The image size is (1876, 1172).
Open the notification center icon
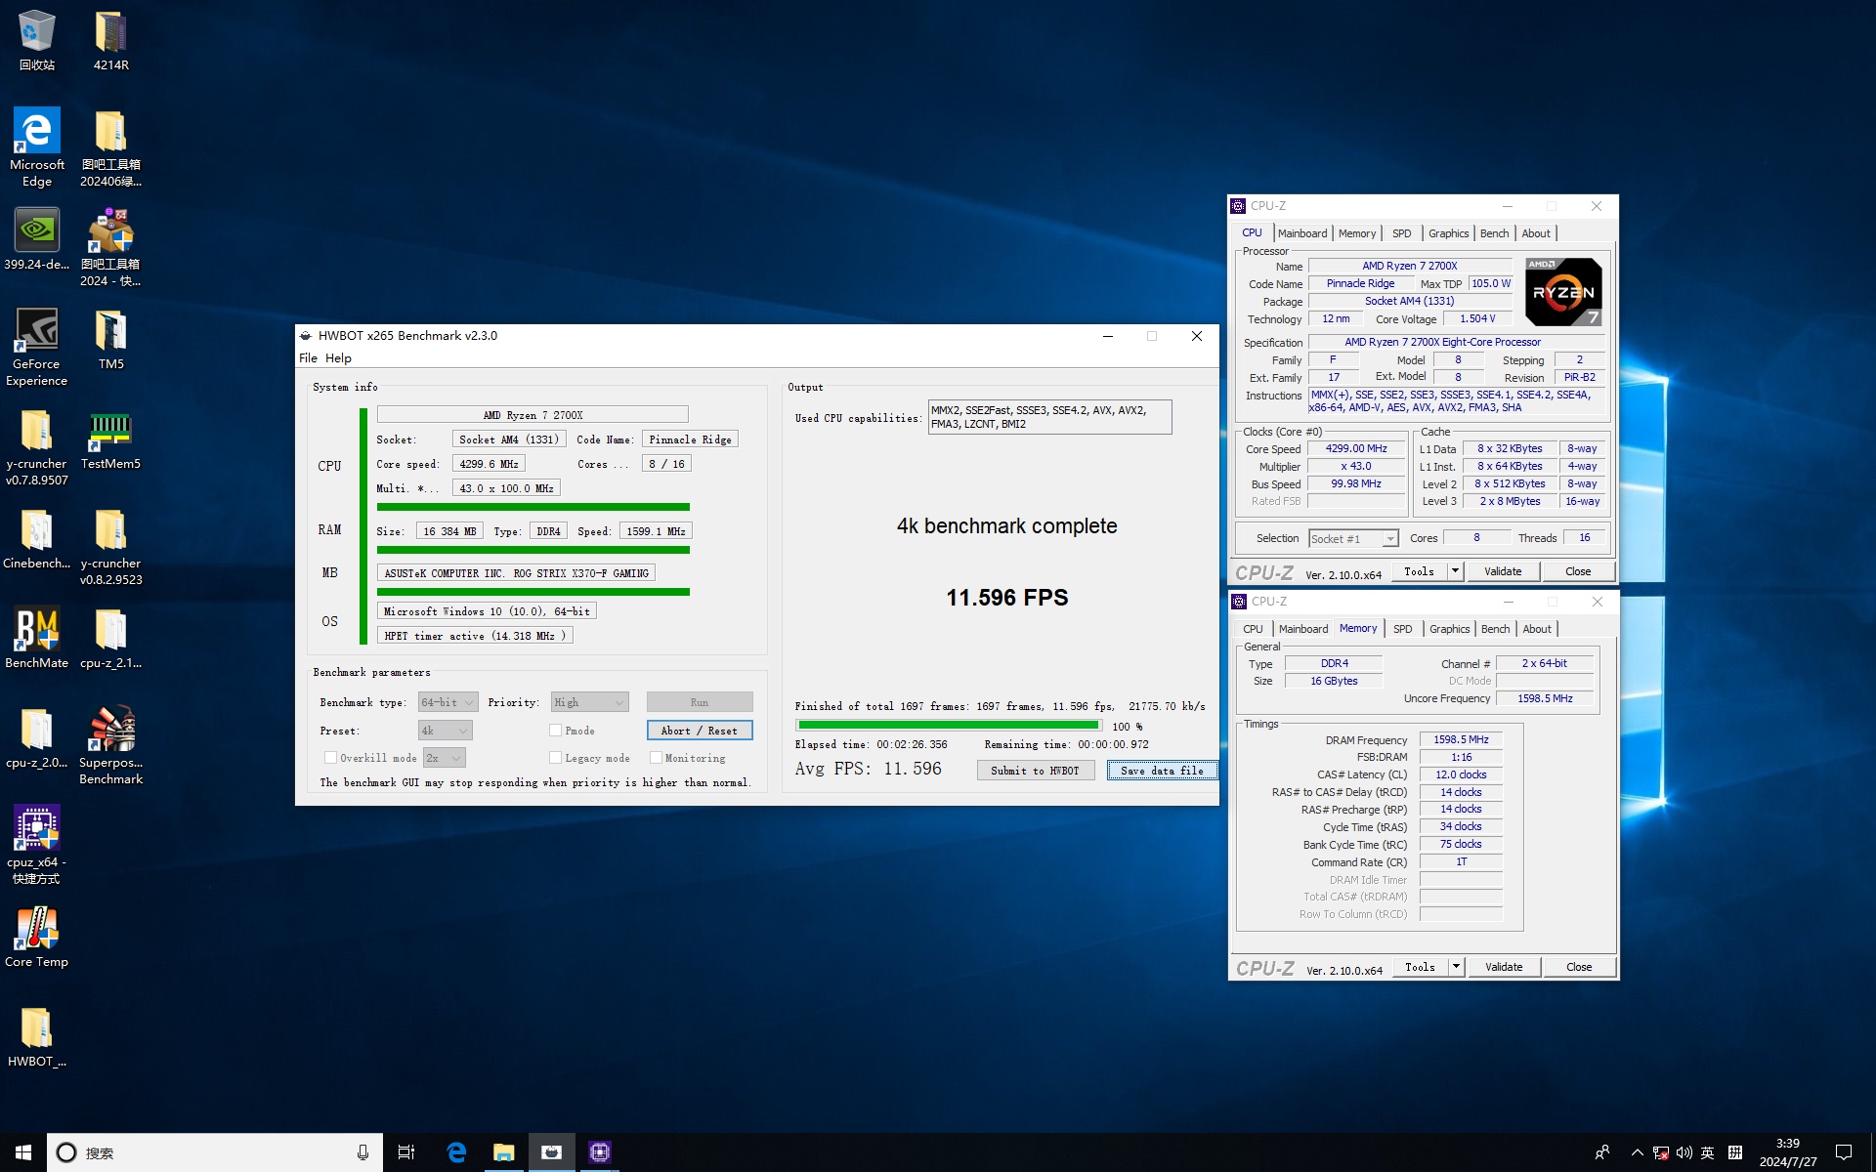pyautogui.click(x=1844, y=1152)
